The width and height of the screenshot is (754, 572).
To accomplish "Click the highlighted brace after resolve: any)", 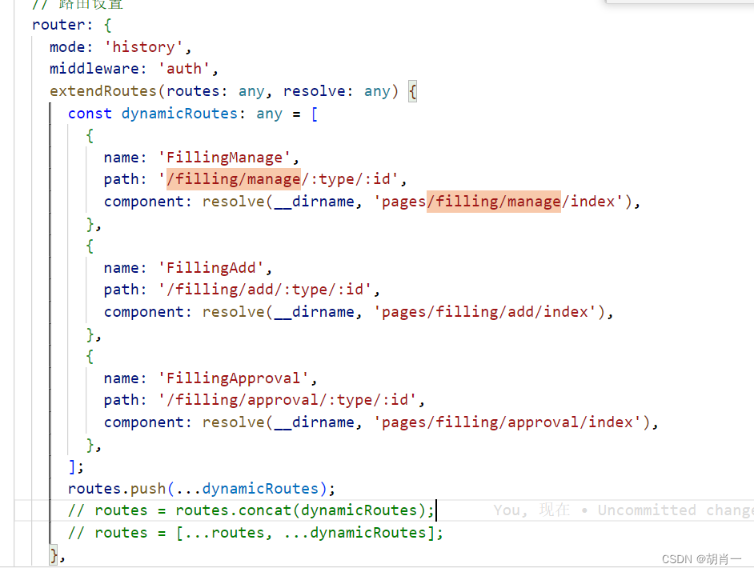I will point(412,91).
